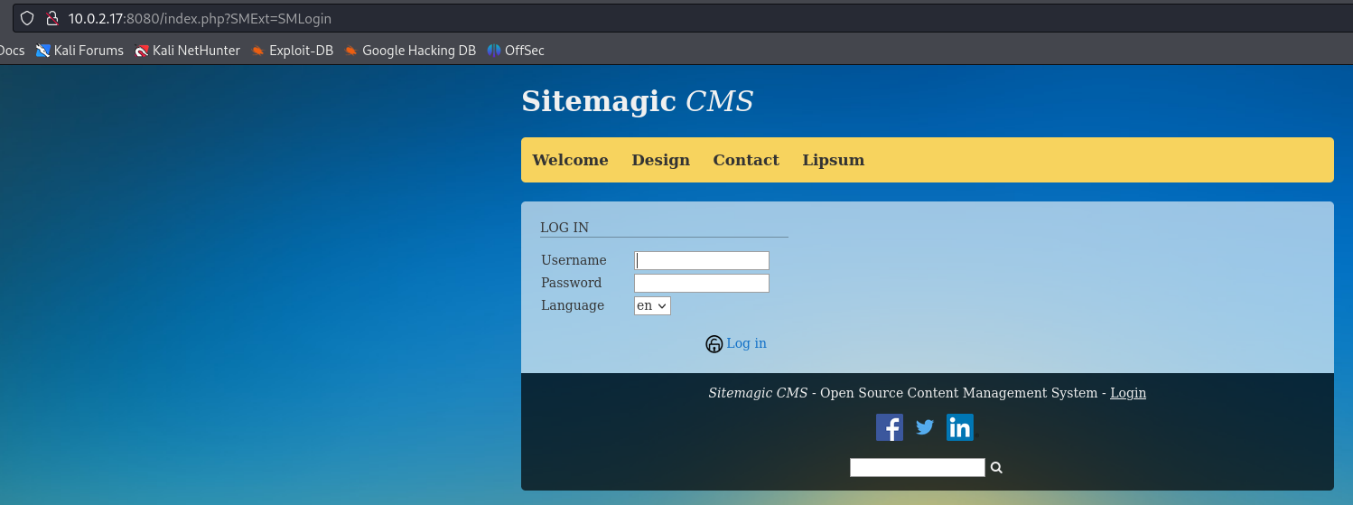The height and width of the screenshot is (505, 1353).
Task: Click the lock icon beside Log in
Action: [x=714, y=344]
